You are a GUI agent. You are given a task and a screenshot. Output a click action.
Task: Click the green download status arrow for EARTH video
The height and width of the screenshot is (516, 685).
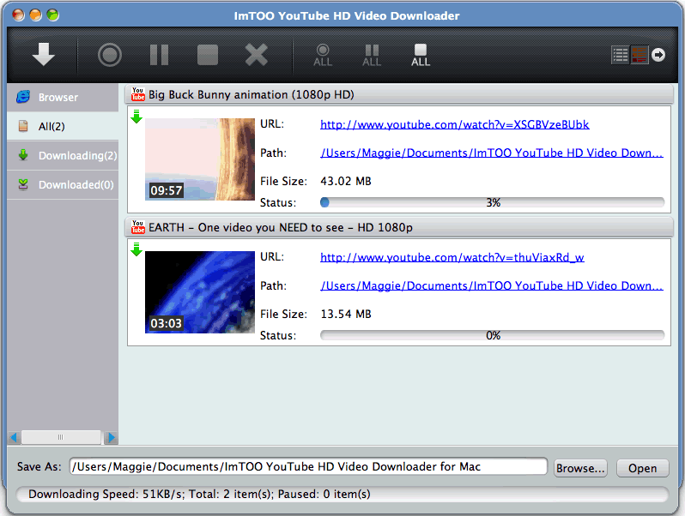136,249
